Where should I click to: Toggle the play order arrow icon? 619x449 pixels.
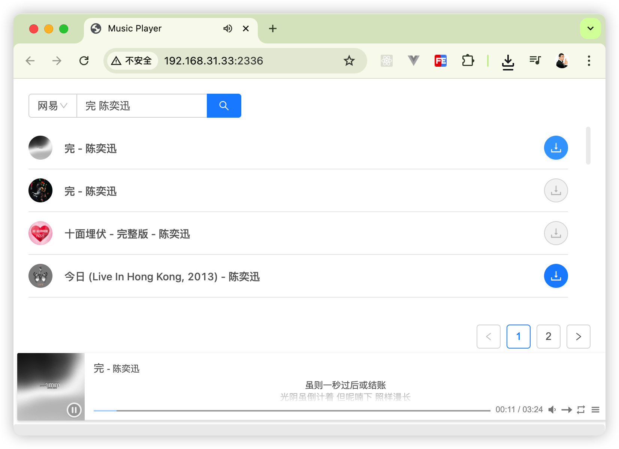567,410
